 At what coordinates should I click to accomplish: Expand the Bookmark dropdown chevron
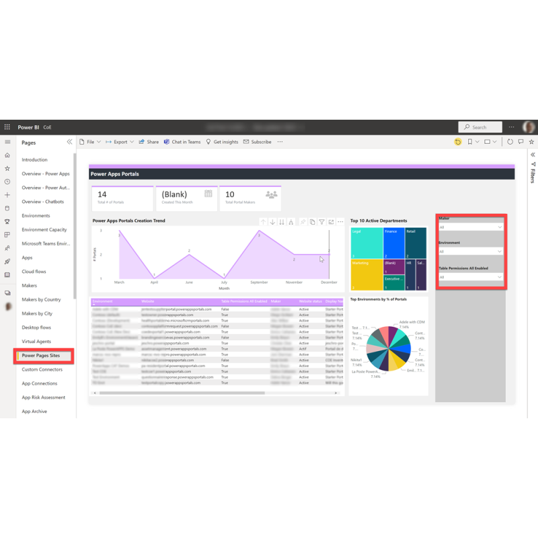coord(477,142)
